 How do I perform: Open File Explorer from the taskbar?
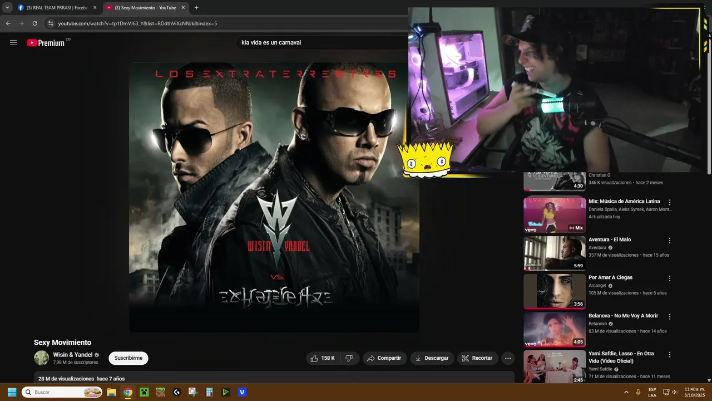click(x=111, y=392)
